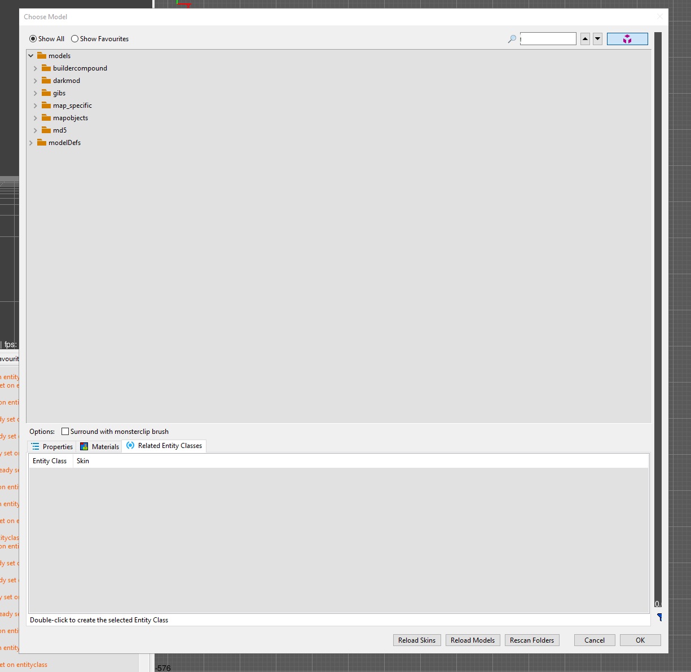
Task: Jump to previous search match arrow
Action: coord(585,39)
